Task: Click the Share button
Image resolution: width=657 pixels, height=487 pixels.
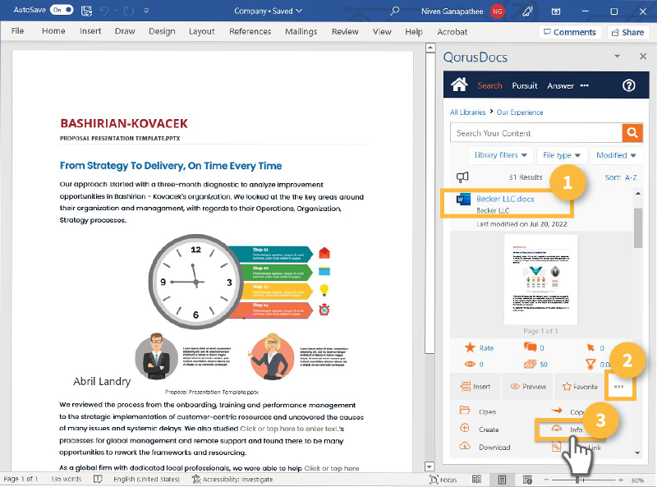Action: (x=627, y=32)
